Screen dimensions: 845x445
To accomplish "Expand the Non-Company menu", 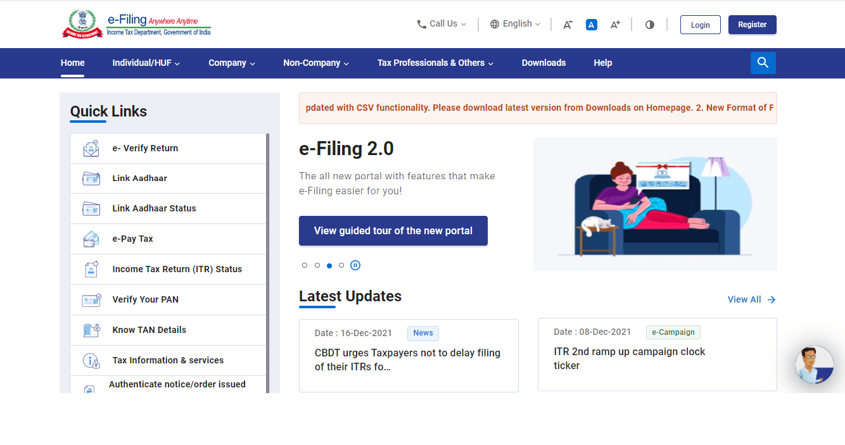I will (x=316, y=63).
